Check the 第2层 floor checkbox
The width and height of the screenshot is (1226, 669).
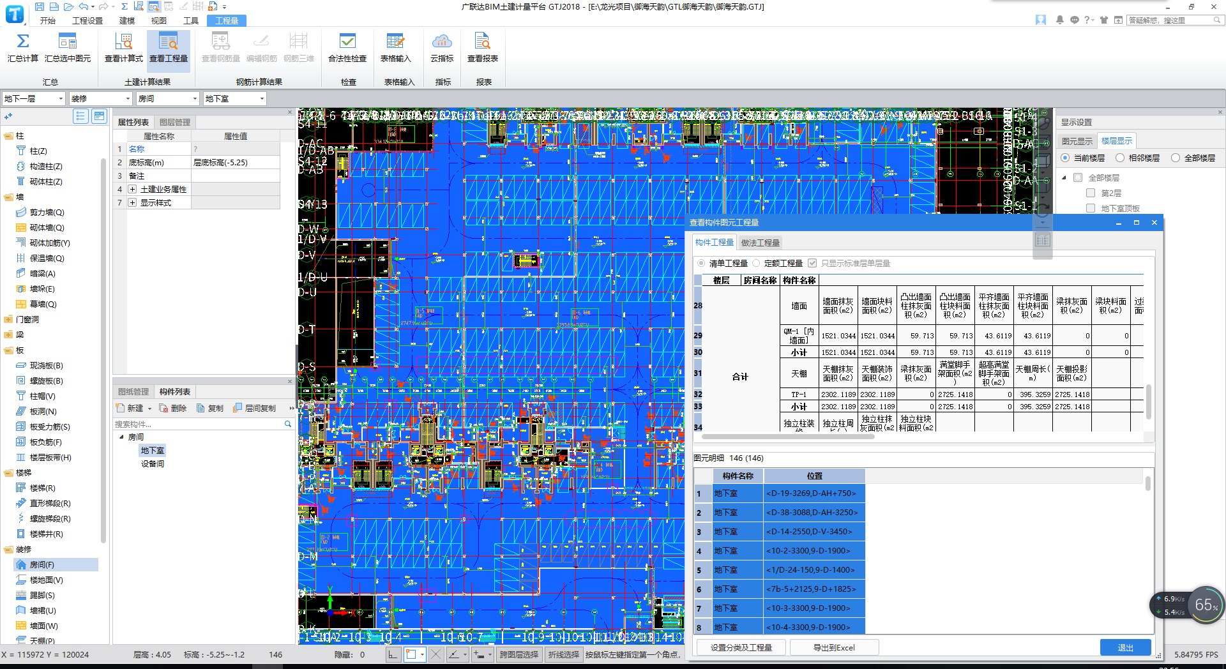[1091, 193]
